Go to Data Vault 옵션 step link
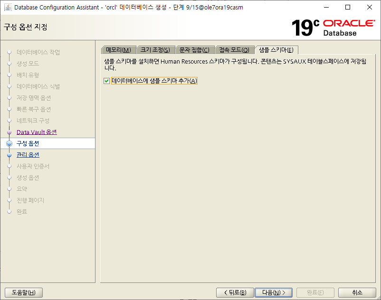 point(37,132)
